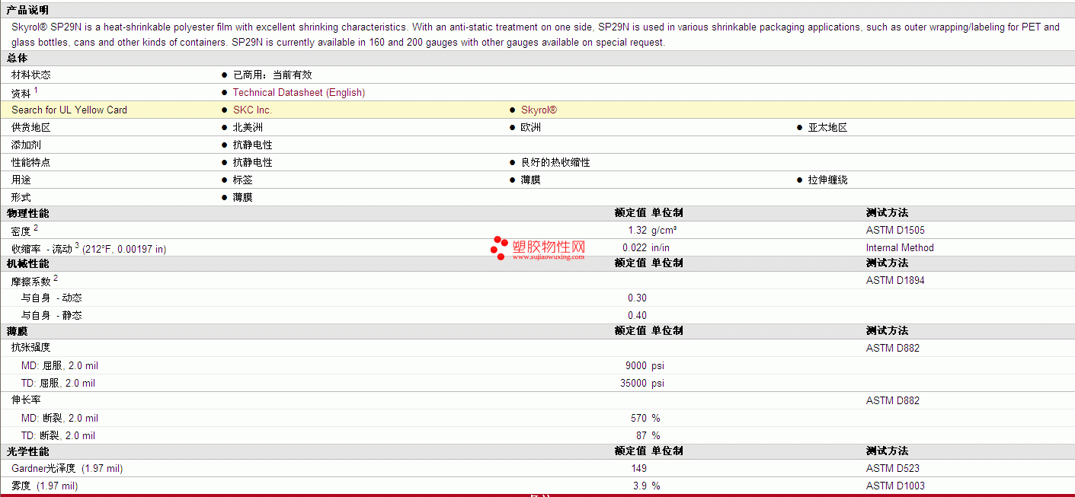This screenshot has height=497, width=1075.
Task: Click the elongation value 87
Action: pos(641,436)
